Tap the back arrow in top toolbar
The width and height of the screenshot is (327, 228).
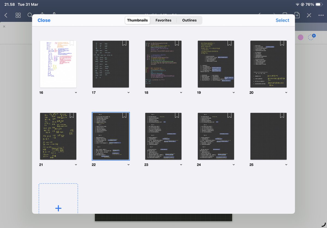pos(6,15)
